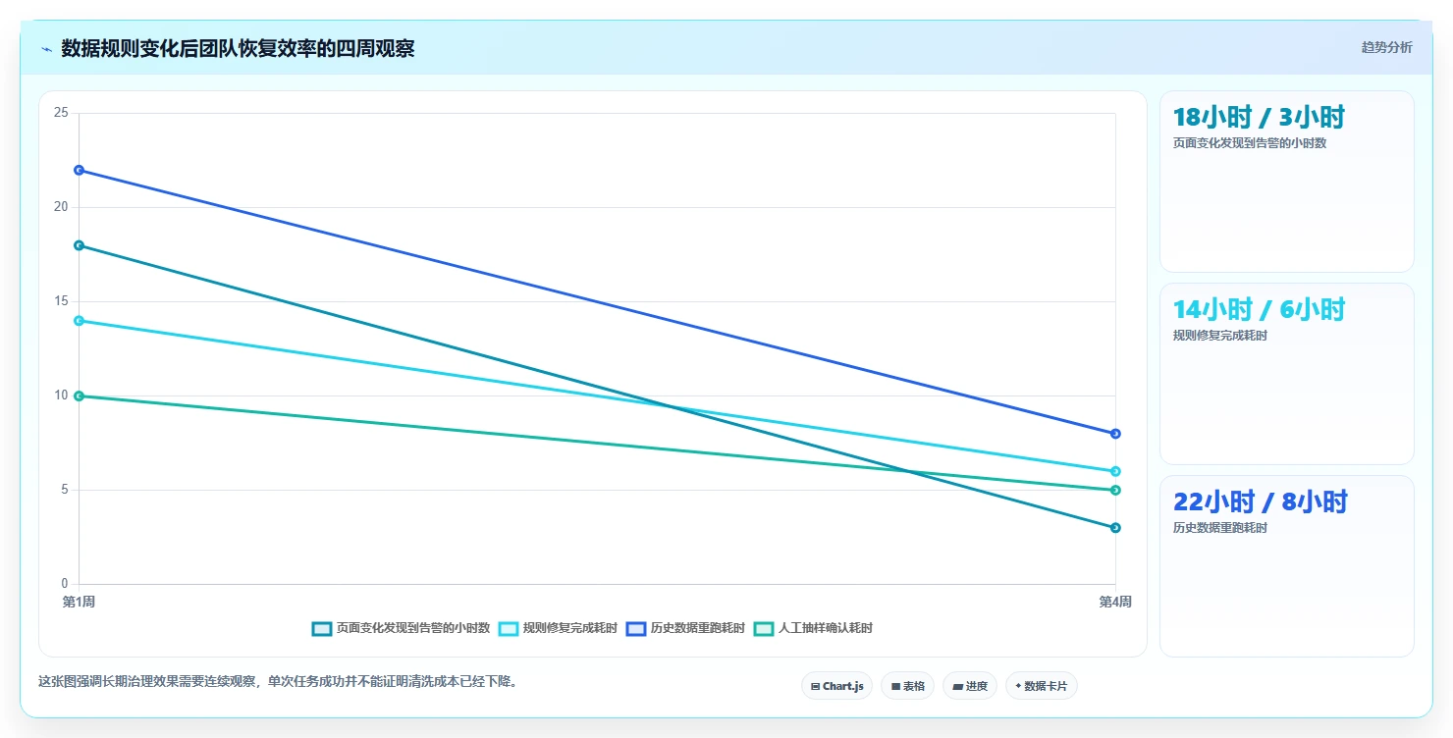Click the 18小时 / 3小时 card value
Image resolution: width=1453 pixels, height=738 pixels.
1259,118
